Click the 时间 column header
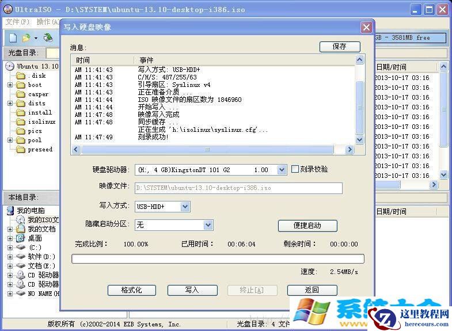Viewport: 452px width, 331px height. [x=102, y=60]
